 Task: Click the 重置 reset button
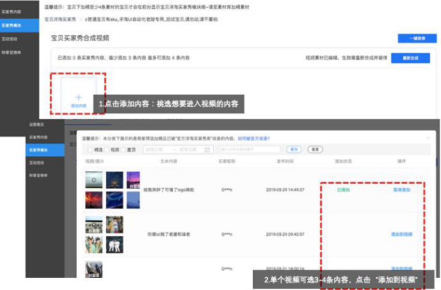(x=314, y=149)
